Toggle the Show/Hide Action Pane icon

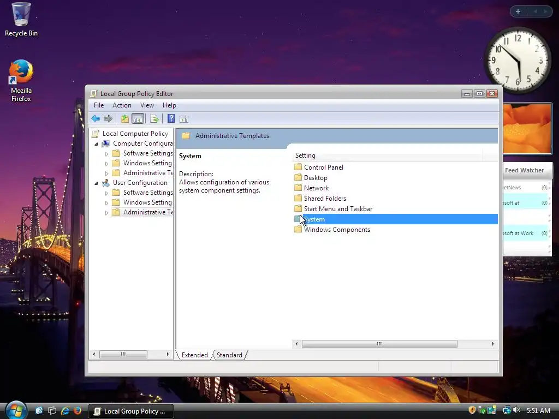184,119
